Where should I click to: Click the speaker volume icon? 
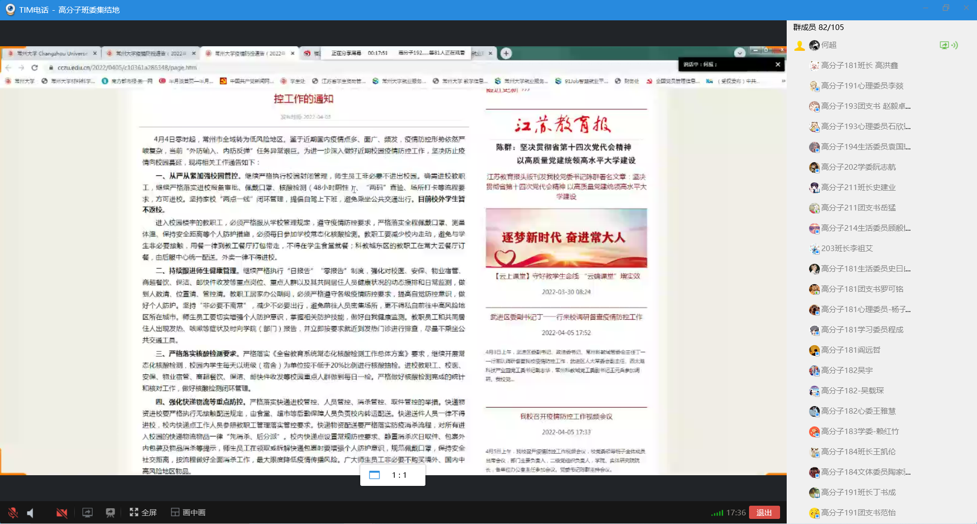[x=31, y=513]
